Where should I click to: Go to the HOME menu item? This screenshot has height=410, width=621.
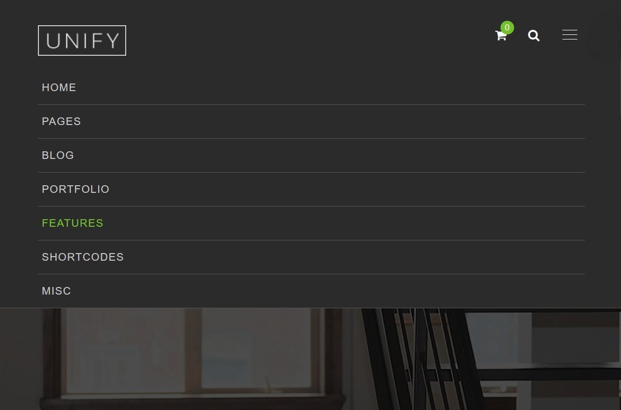[x=59, y=88]
